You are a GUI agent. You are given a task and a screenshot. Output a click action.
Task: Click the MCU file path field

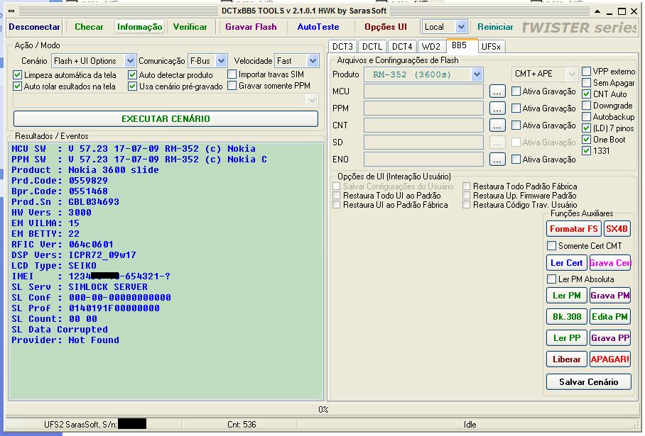[423, 91]
